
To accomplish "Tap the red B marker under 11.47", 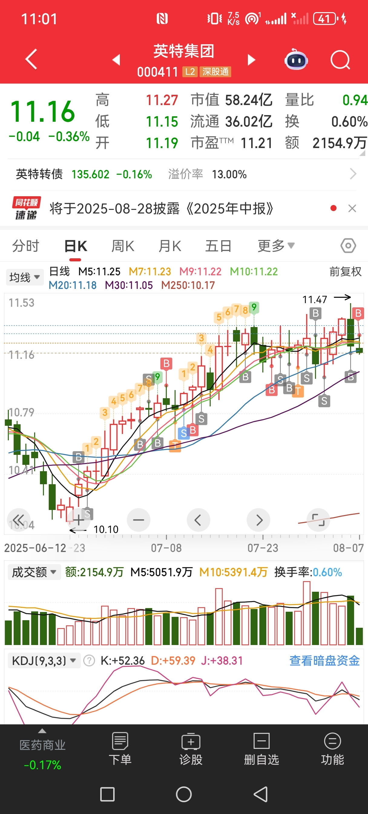I will pos(358,313).
